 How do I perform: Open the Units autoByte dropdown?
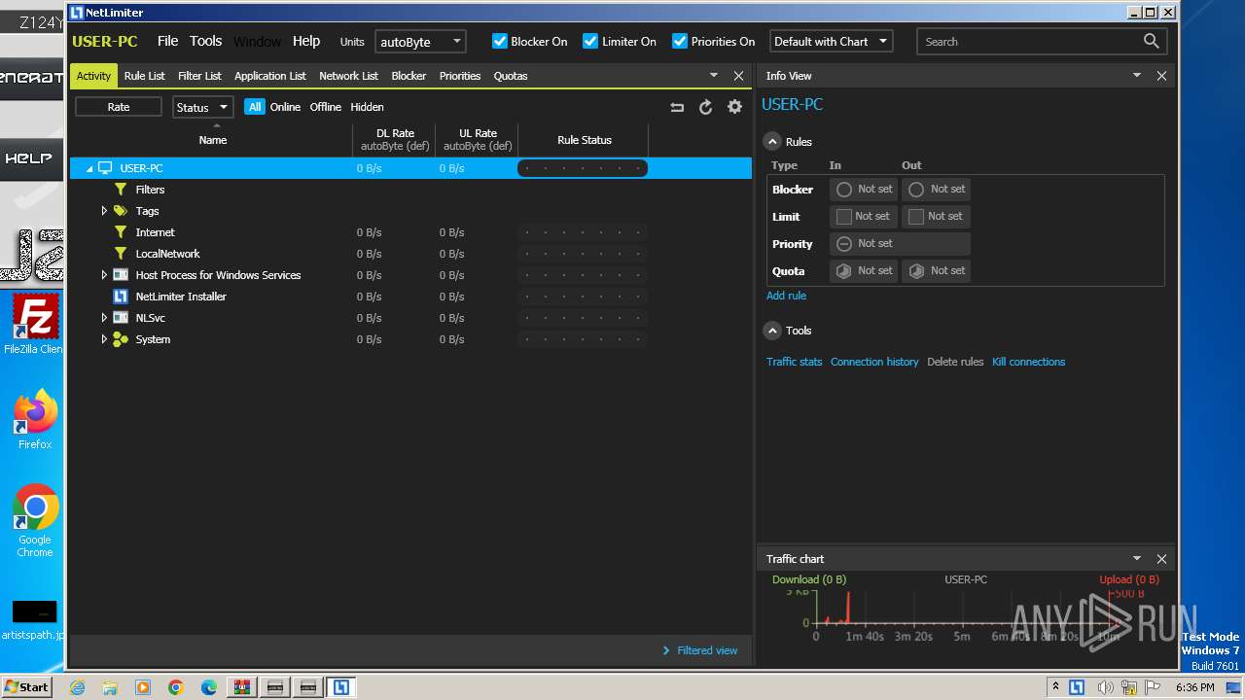point(420,42)
